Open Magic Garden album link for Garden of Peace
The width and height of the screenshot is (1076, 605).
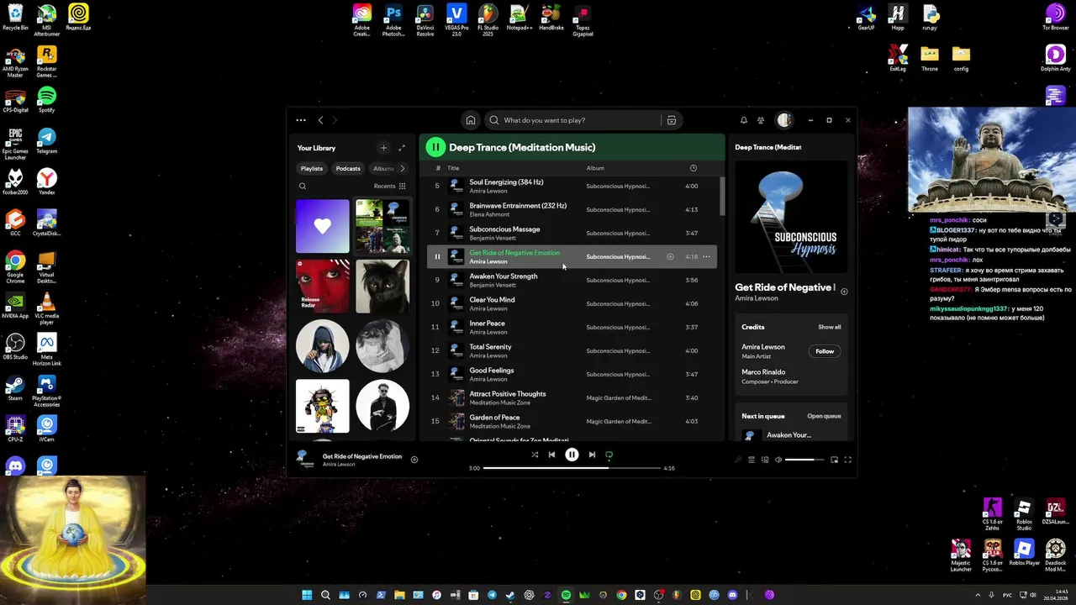coord(619,421)
